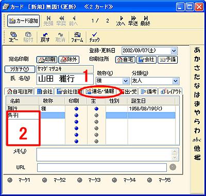Click the 誕生日 column header
The width and height of the screenshot is (206, 196).
[x=151, y=101]
